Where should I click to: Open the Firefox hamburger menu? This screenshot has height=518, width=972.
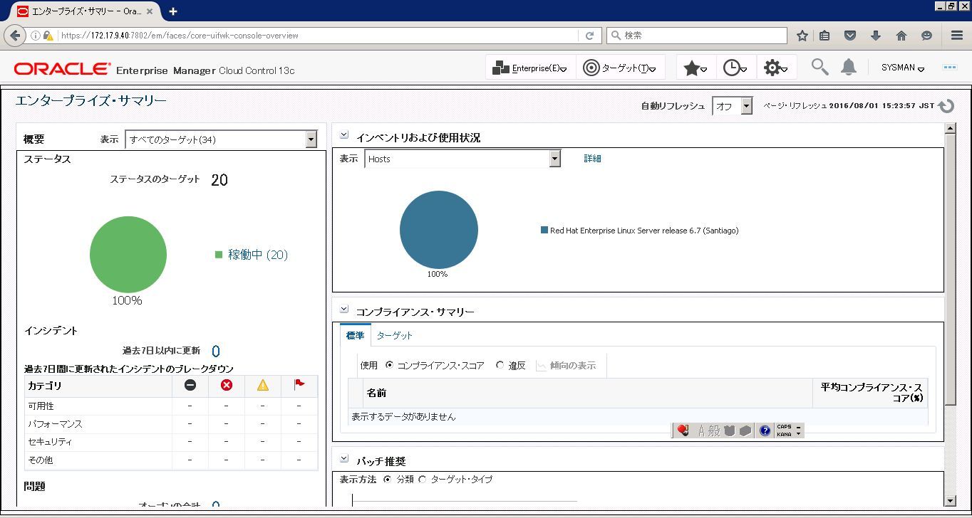click(957, 36)
